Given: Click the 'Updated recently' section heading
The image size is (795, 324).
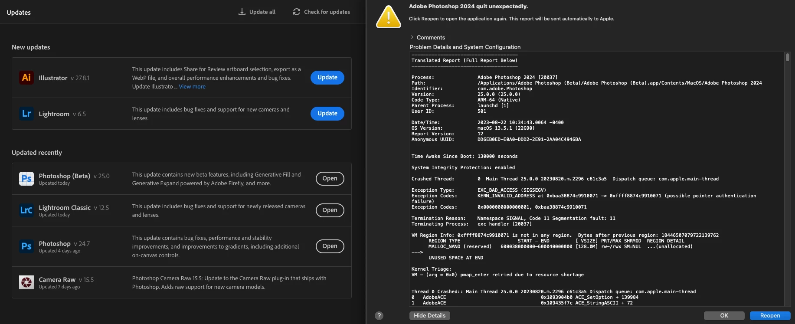Looking at the screenshot, I should (x=37, y=153).
